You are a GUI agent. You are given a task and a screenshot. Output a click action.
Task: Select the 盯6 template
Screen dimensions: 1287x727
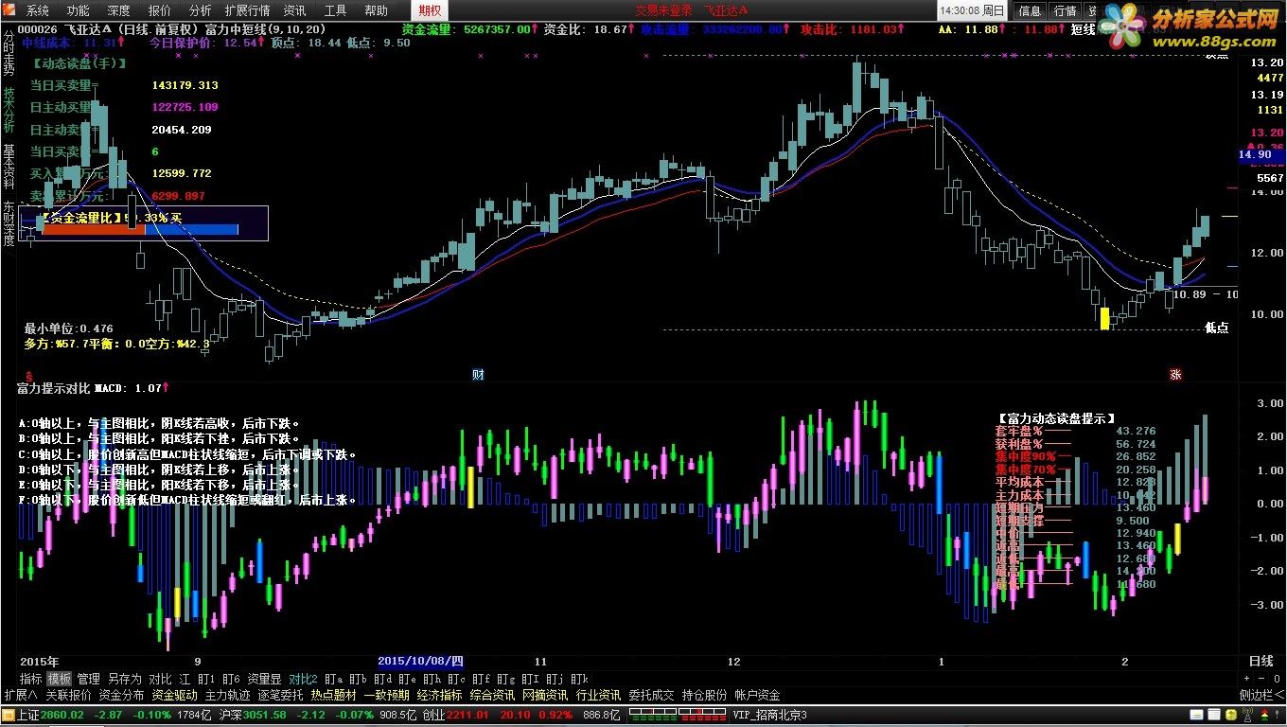pyautogui.click(x=231, y=679)
